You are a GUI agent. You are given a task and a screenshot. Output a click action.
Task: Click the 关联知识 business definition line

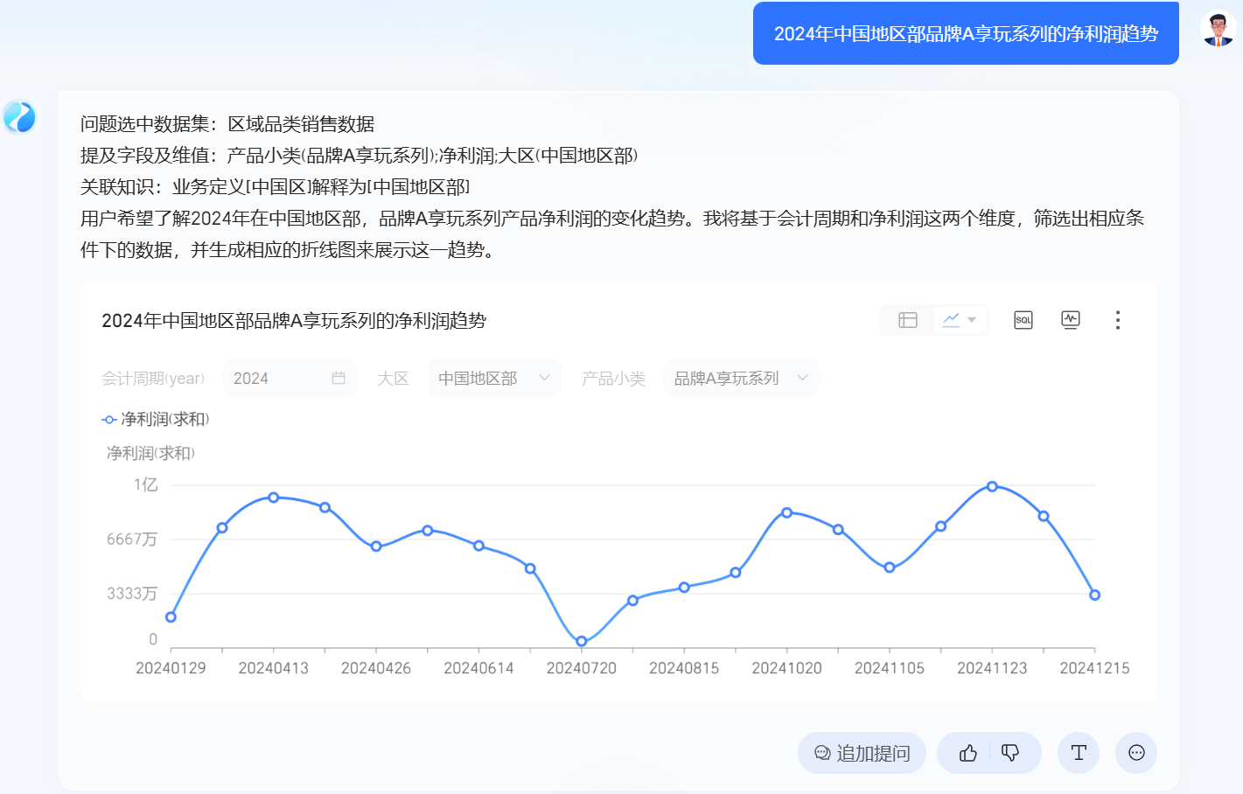pos(276,187)
